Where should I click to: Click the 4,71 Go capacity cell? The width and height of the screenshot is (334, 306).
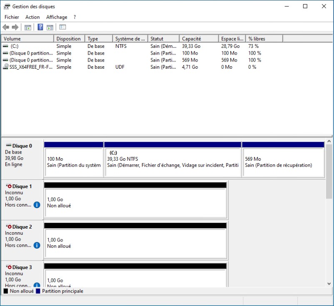coord(190,67)
